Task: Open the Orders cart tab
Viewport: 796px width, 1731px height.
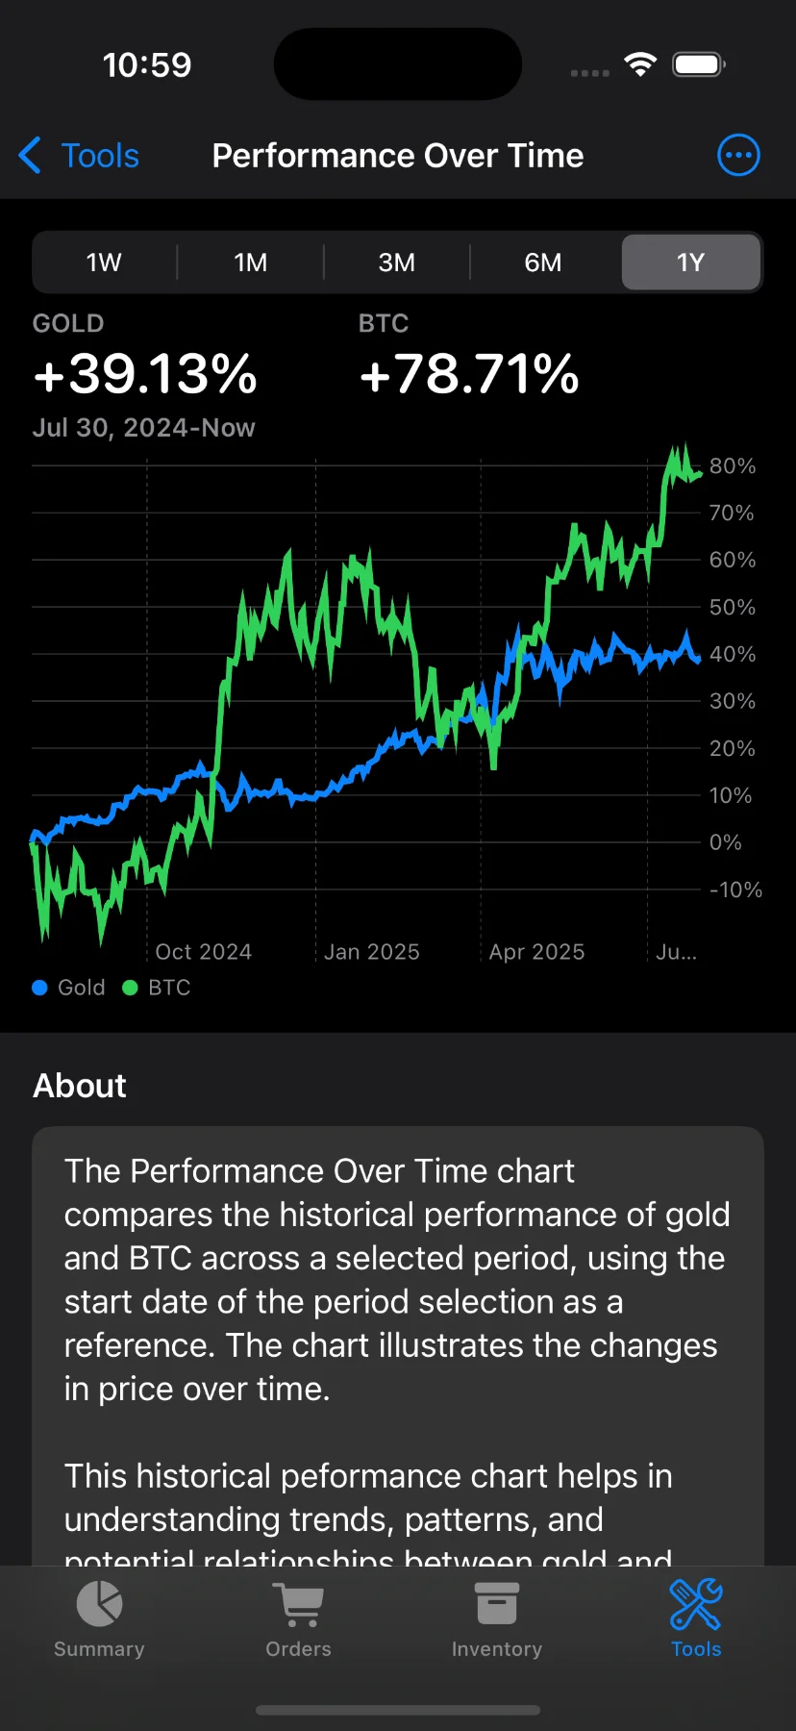Action: 298,1619
